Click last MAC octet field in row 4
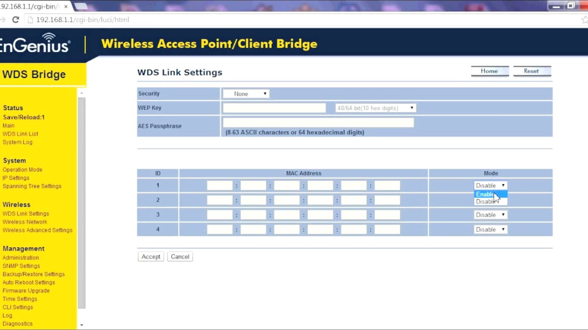Image resolution: width=588 pixels, height=330 pixels. click(x=387, y=230)
